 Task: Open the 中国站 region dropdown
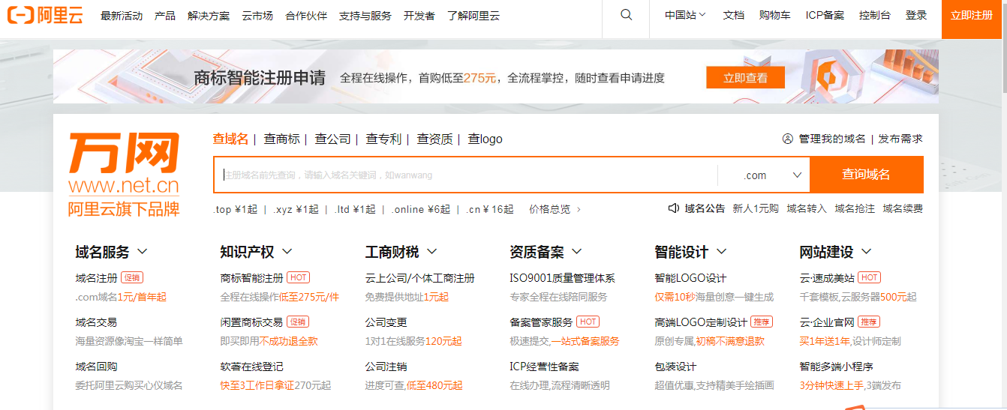coord(685,15)
